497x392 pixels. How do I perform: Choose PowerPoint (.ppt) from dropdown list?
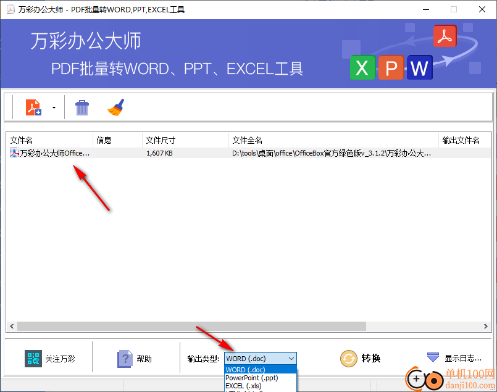[x=260, y=378]
